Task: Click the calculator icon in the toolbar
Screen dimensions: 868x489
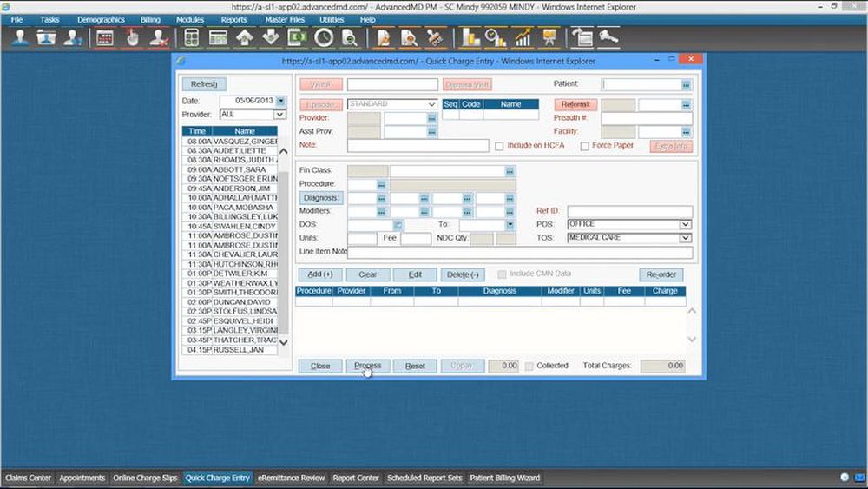Action: click(x=192, y=37)
